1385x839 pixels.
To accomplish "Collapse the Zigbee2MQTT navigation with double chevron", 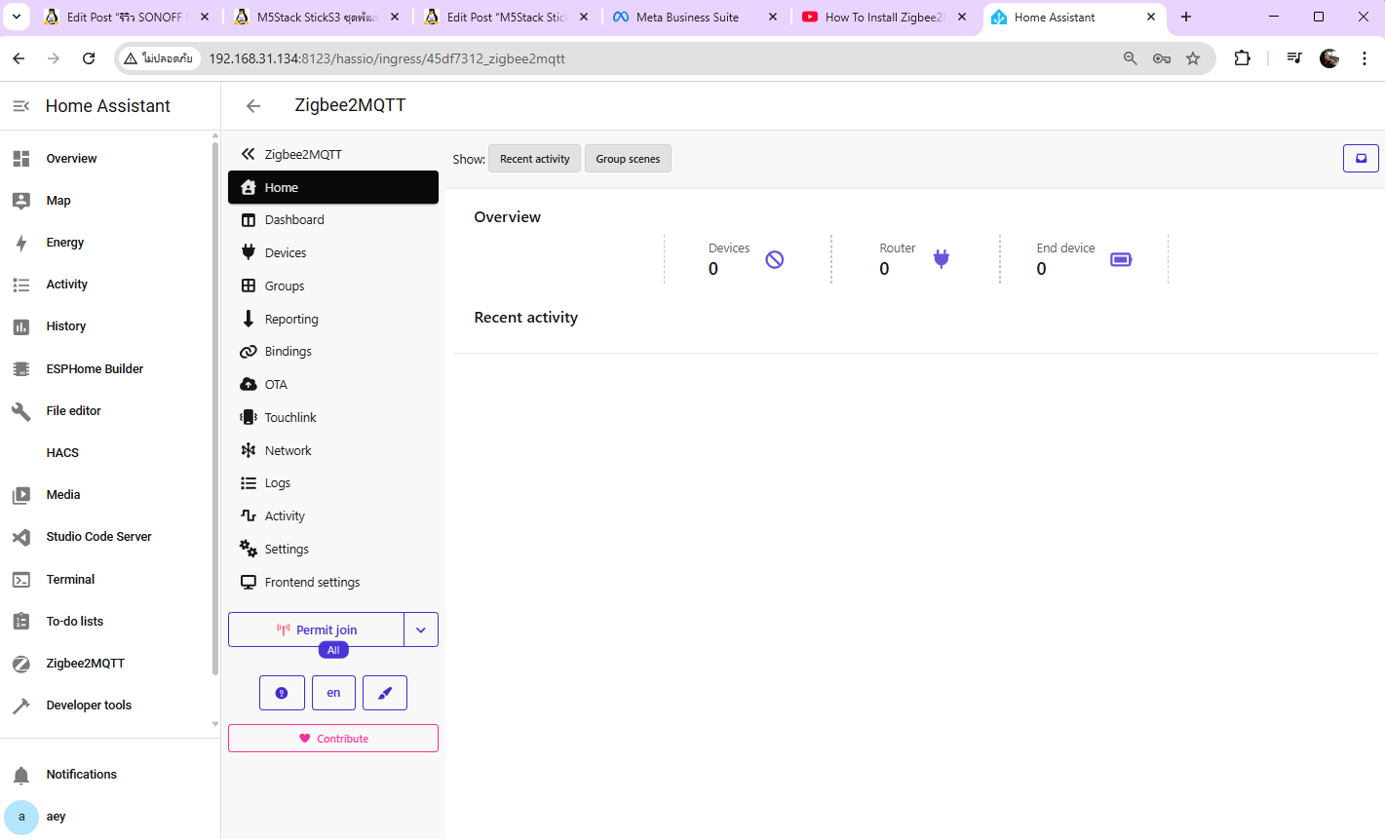I will [x=249, y=154].
